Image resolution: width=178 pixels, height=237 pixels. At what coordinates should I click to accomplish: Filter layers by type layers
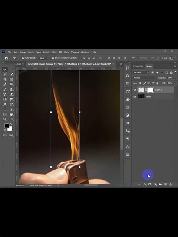(x=162, y=72)
